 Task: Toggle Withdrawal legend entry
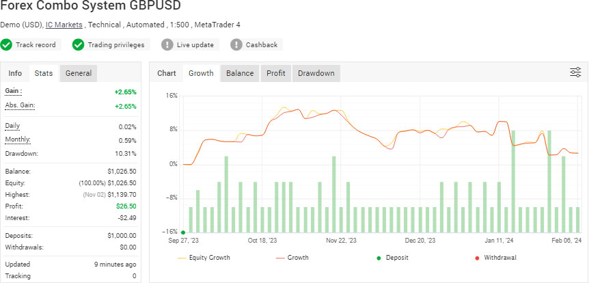496,258
